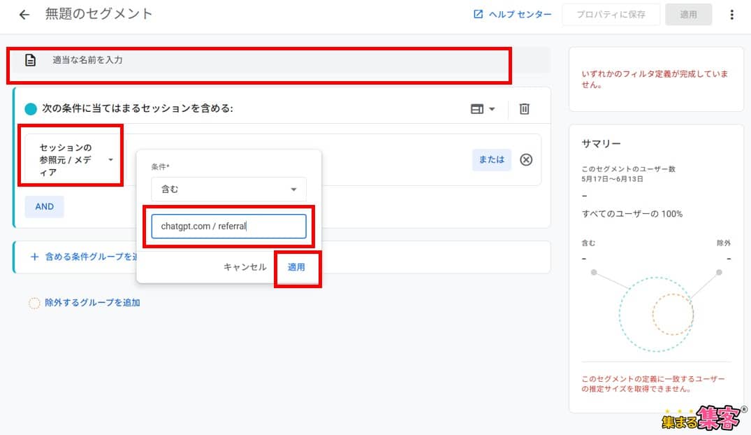Screen dimensions: 751x435
Task: Open the condition scope layout dropdown
Action: 482,109
